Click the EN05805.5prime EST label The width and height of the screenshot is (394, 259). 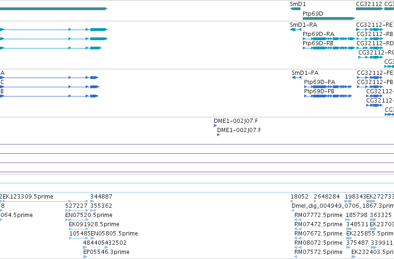[114, 234]
